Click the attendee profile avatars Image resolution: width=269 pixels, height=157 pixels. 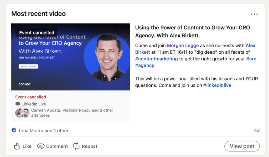pos(23,113)
